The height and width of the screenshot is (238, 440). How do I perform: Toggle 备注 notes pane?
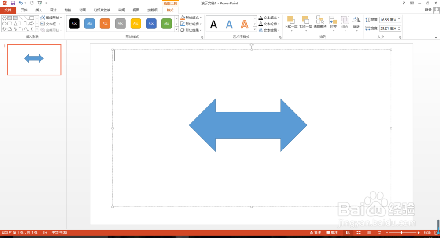tap(315, 233)
